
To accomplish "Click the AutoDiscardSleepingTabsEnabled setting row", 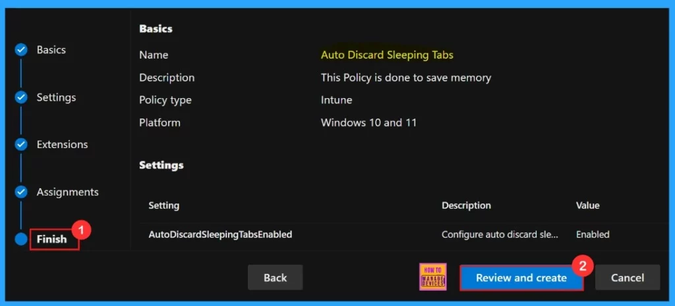I will pyautogui.click(x=403, y=235).
